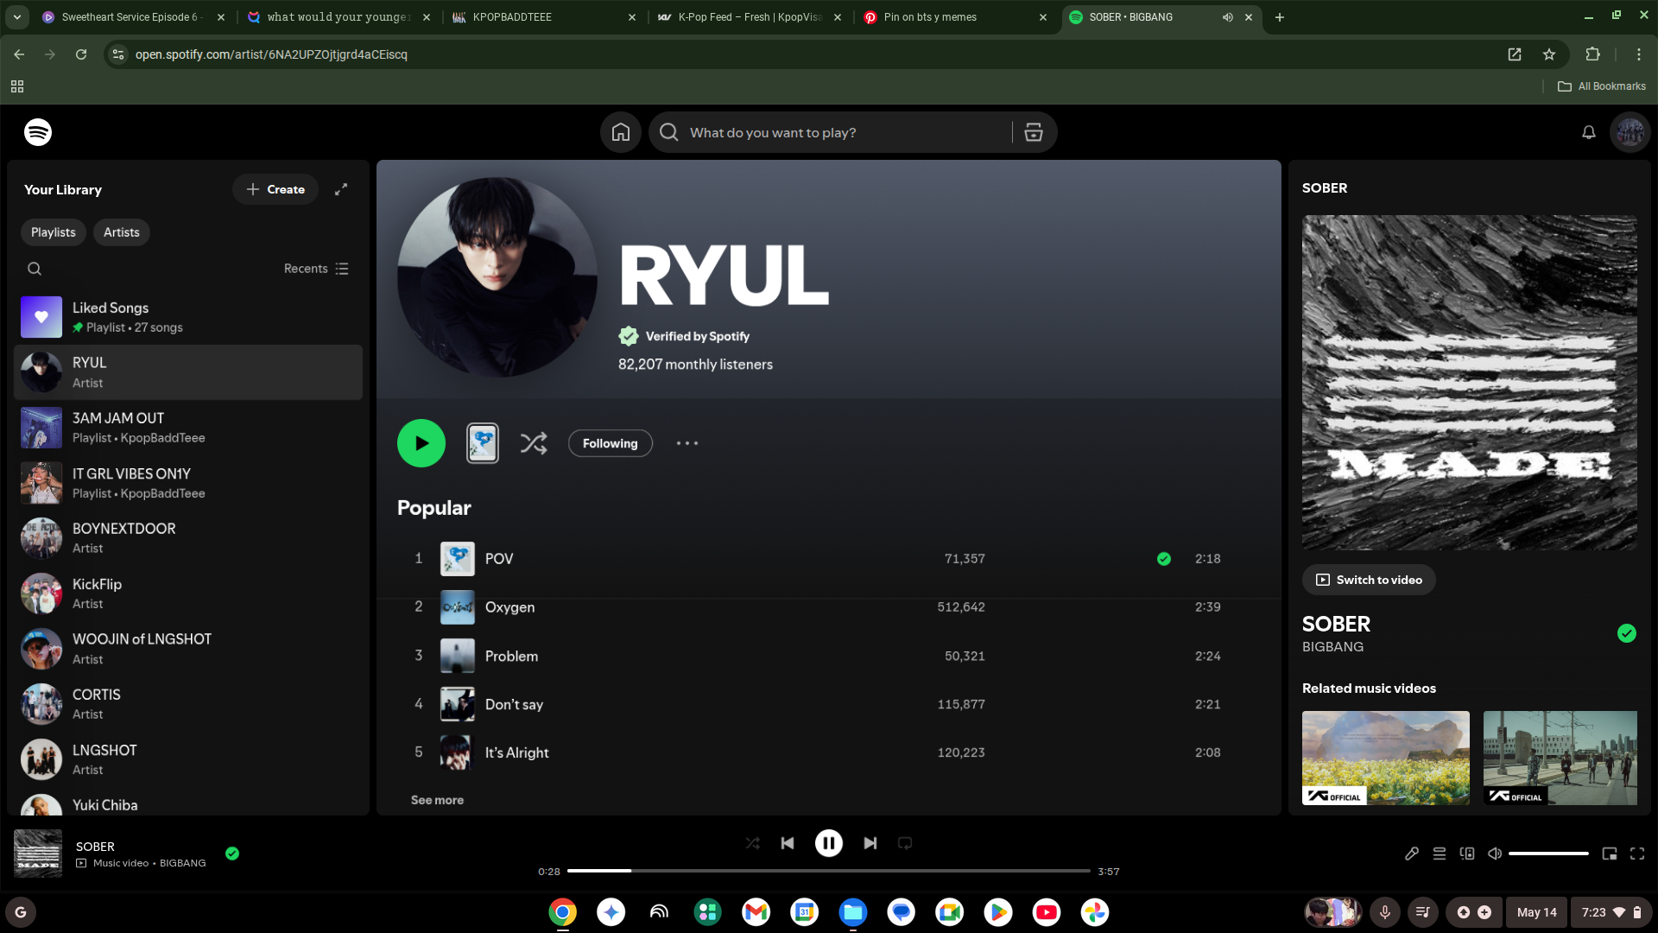Open Liked Songs playlist

click(188, 317)
